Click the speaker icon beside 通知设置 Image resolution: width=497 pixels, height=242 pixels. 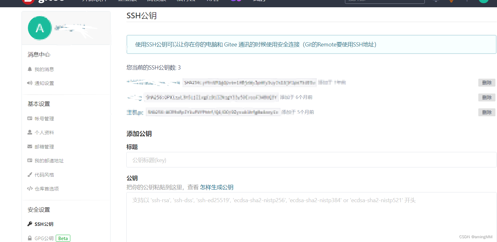[x=30, y=83]
